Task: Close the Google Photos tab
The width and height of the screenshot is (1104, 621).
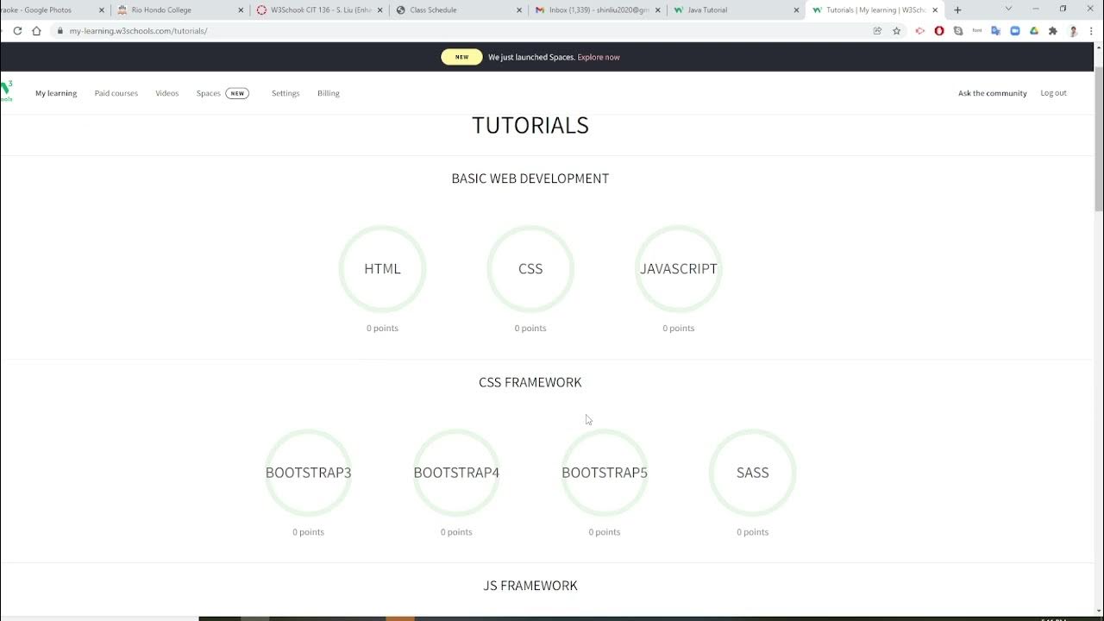Action: pyautogui.click(x=102, y=10)
